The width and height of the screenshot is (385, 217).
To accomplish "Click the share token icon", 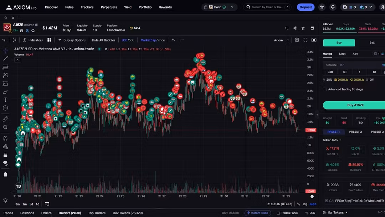I will coord(295,28).
